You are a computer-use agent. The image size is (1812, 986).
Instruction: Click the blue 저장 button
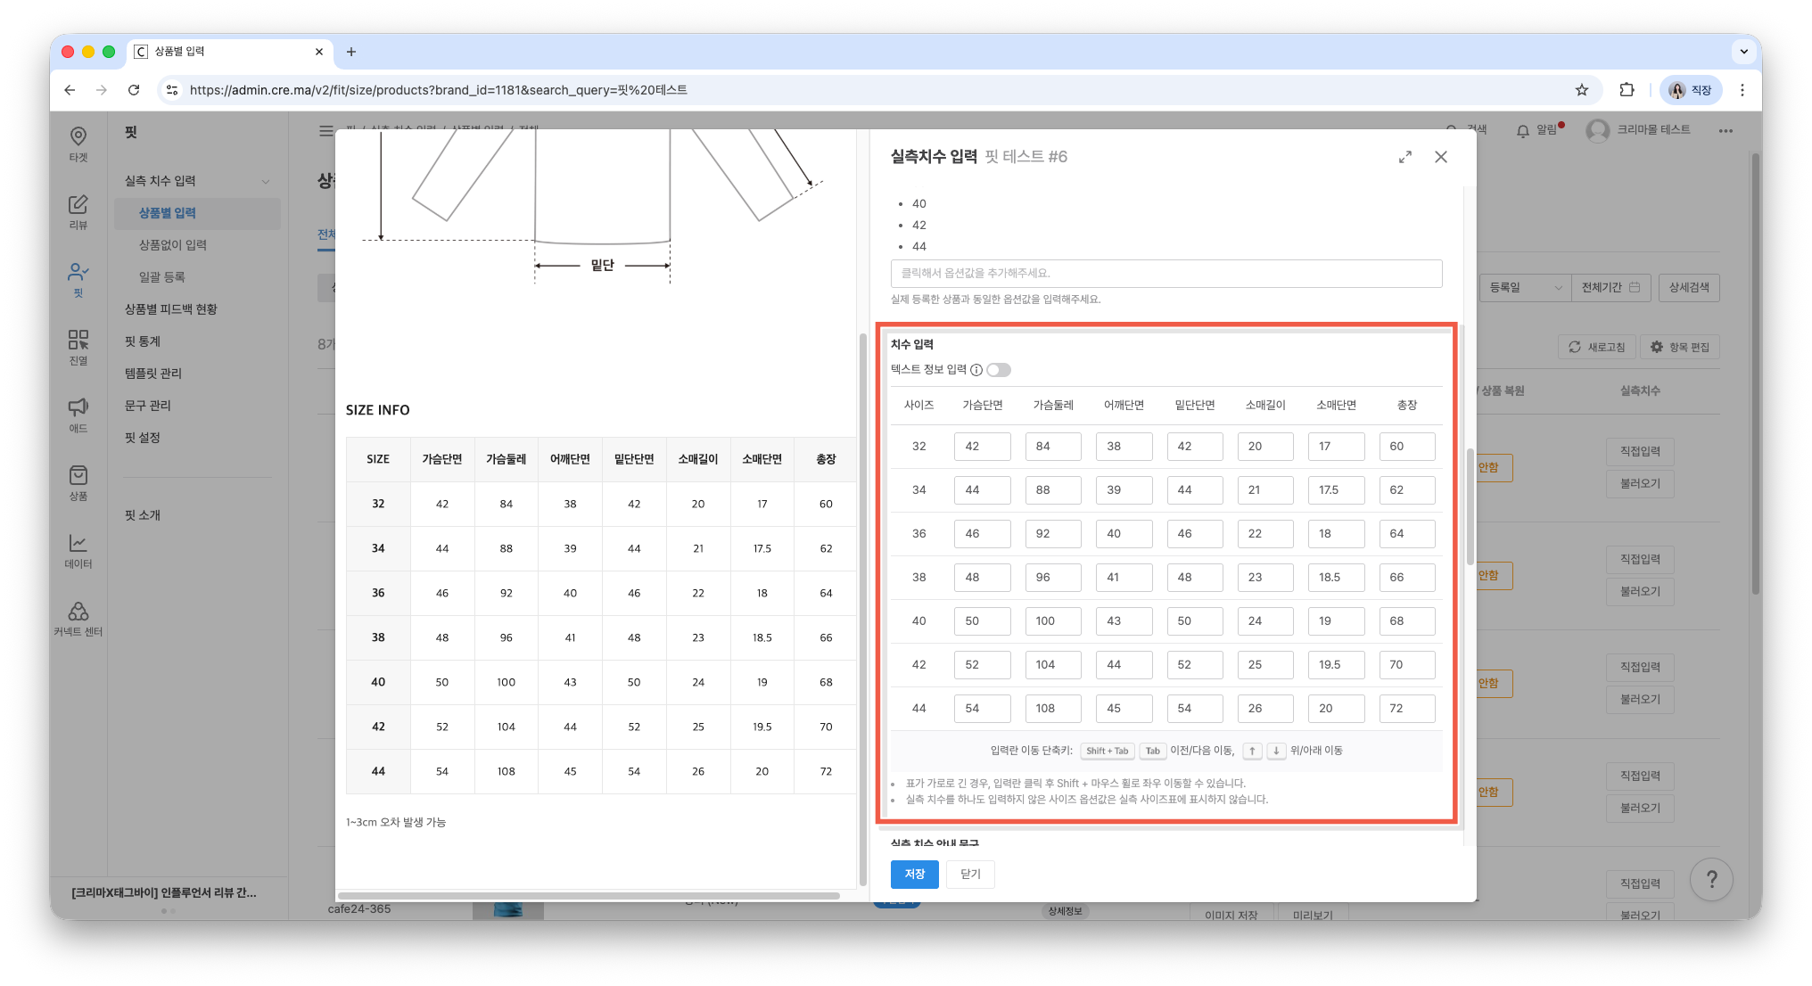(914, 874)
